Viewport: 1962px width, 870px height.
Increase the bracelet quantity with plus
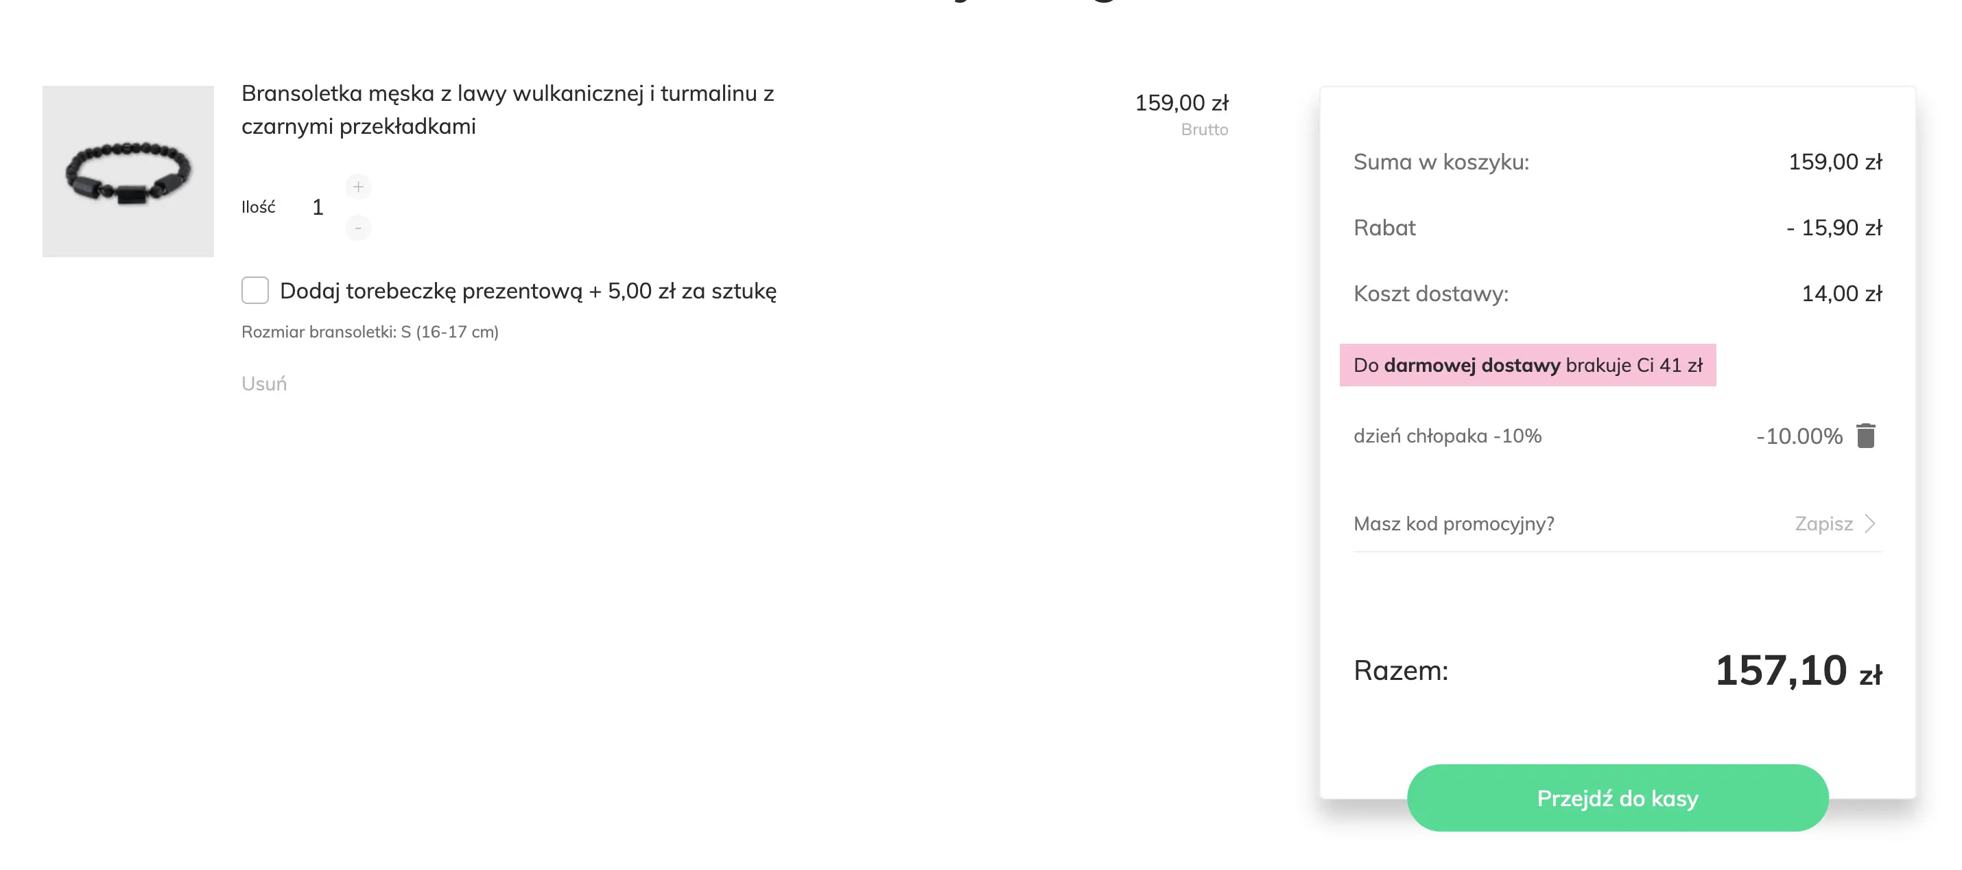click(358, 187)
